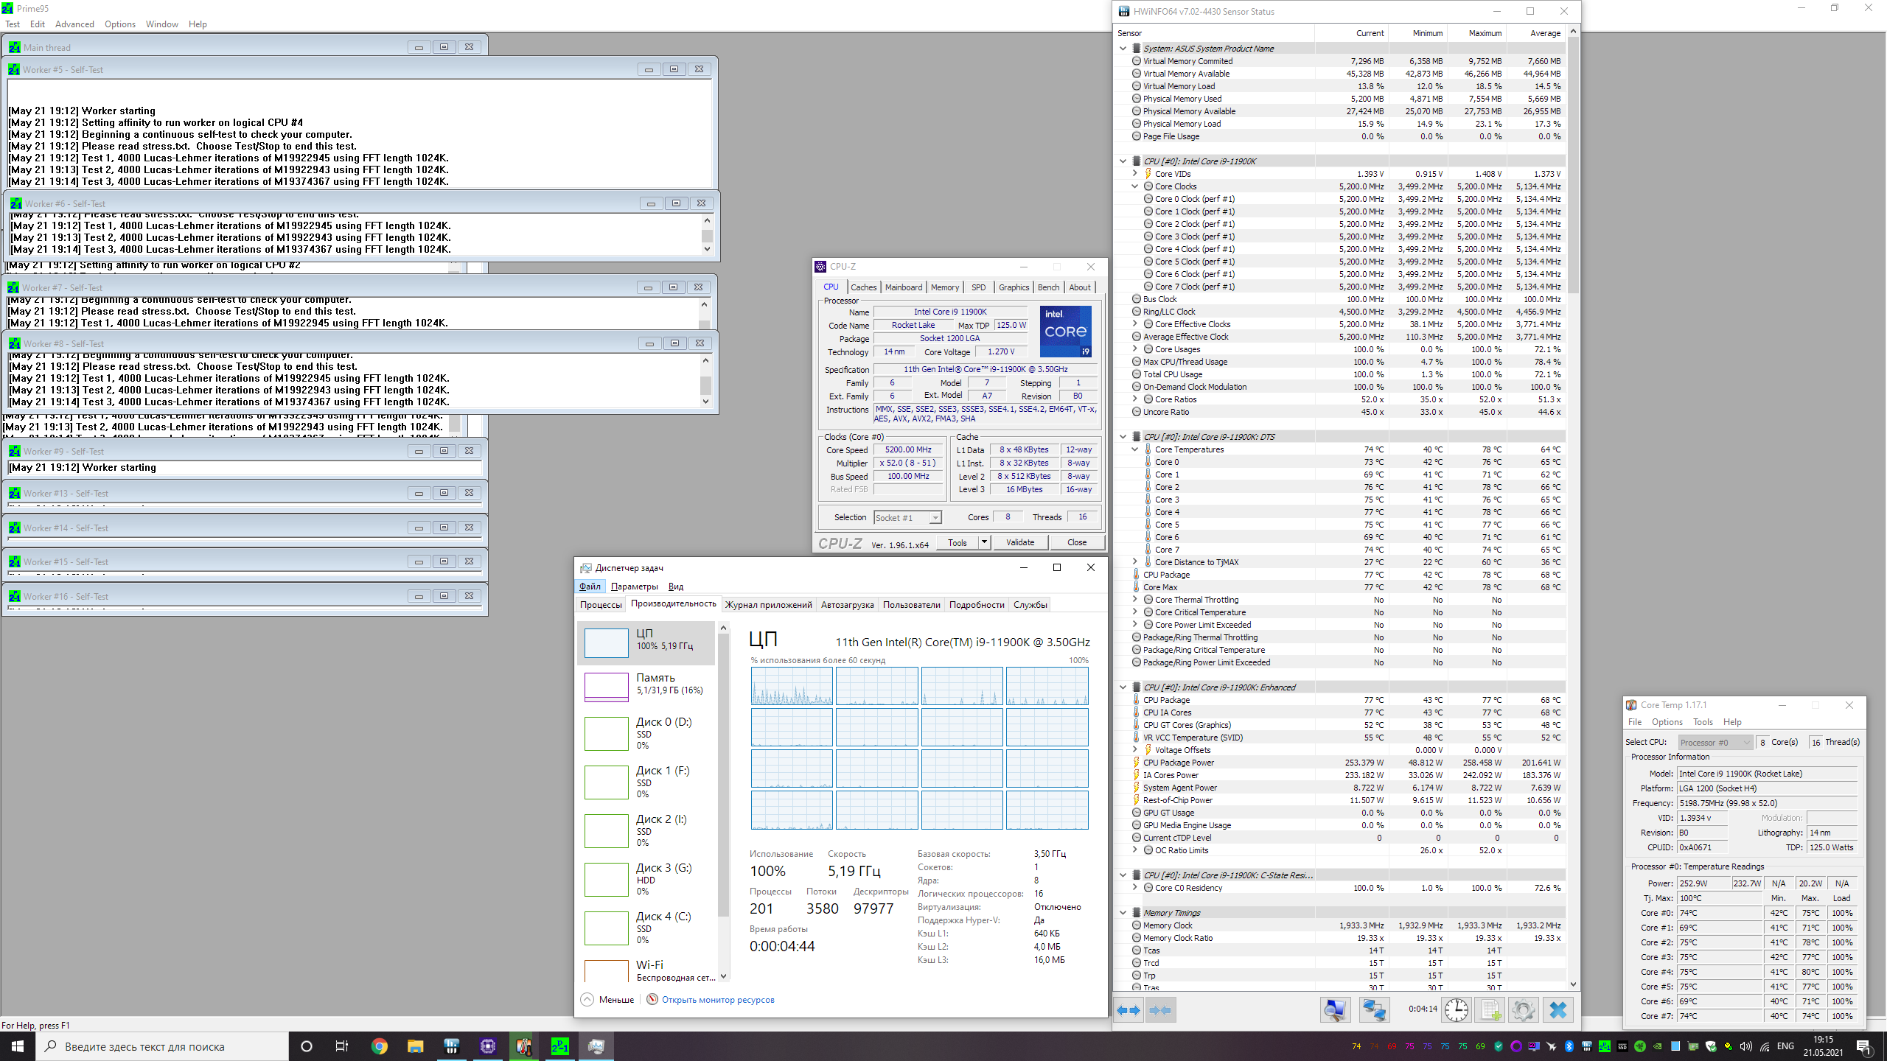Open HWiNFO remote network monitoring icon
Viewport: 1887px width, 1061px height.
coord(1374,1010)
